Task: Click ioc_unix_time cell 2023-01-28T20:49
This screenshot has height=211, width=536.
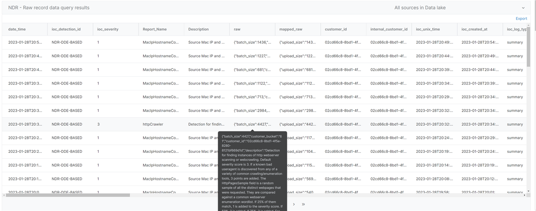Action: (434, 42)
